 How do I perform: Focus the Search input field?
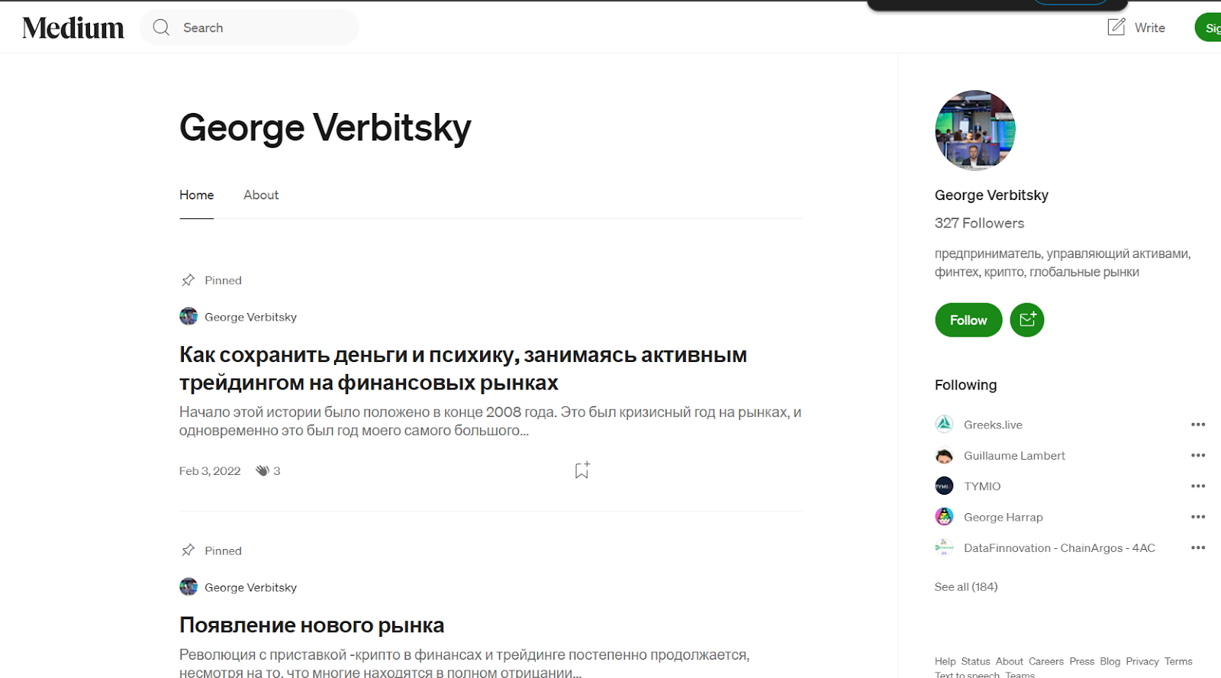point(249,27)
